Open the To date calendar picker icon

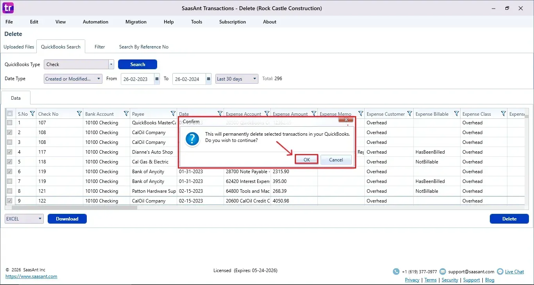tap(209, 79)
